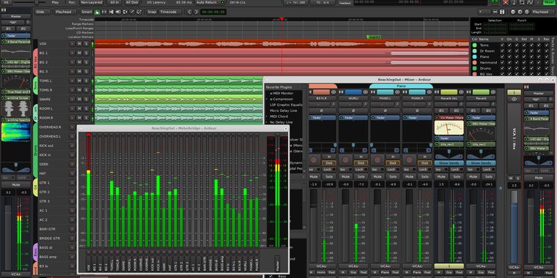Click Show Sends on Reverb Vox strip
The width and height of the screenshot is (557, 278).
point(449,162)
